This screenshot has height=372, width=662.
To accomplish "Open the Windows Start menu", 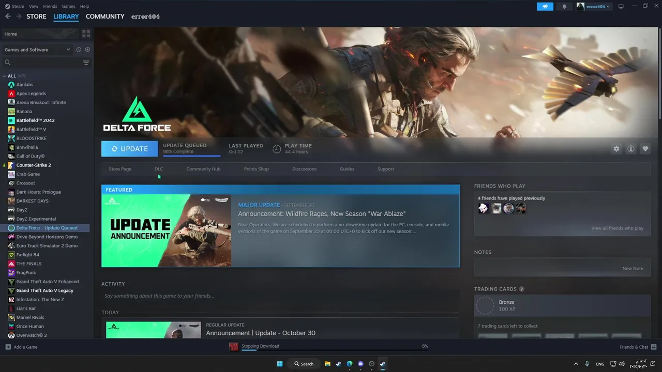I will tap(280, 364).
